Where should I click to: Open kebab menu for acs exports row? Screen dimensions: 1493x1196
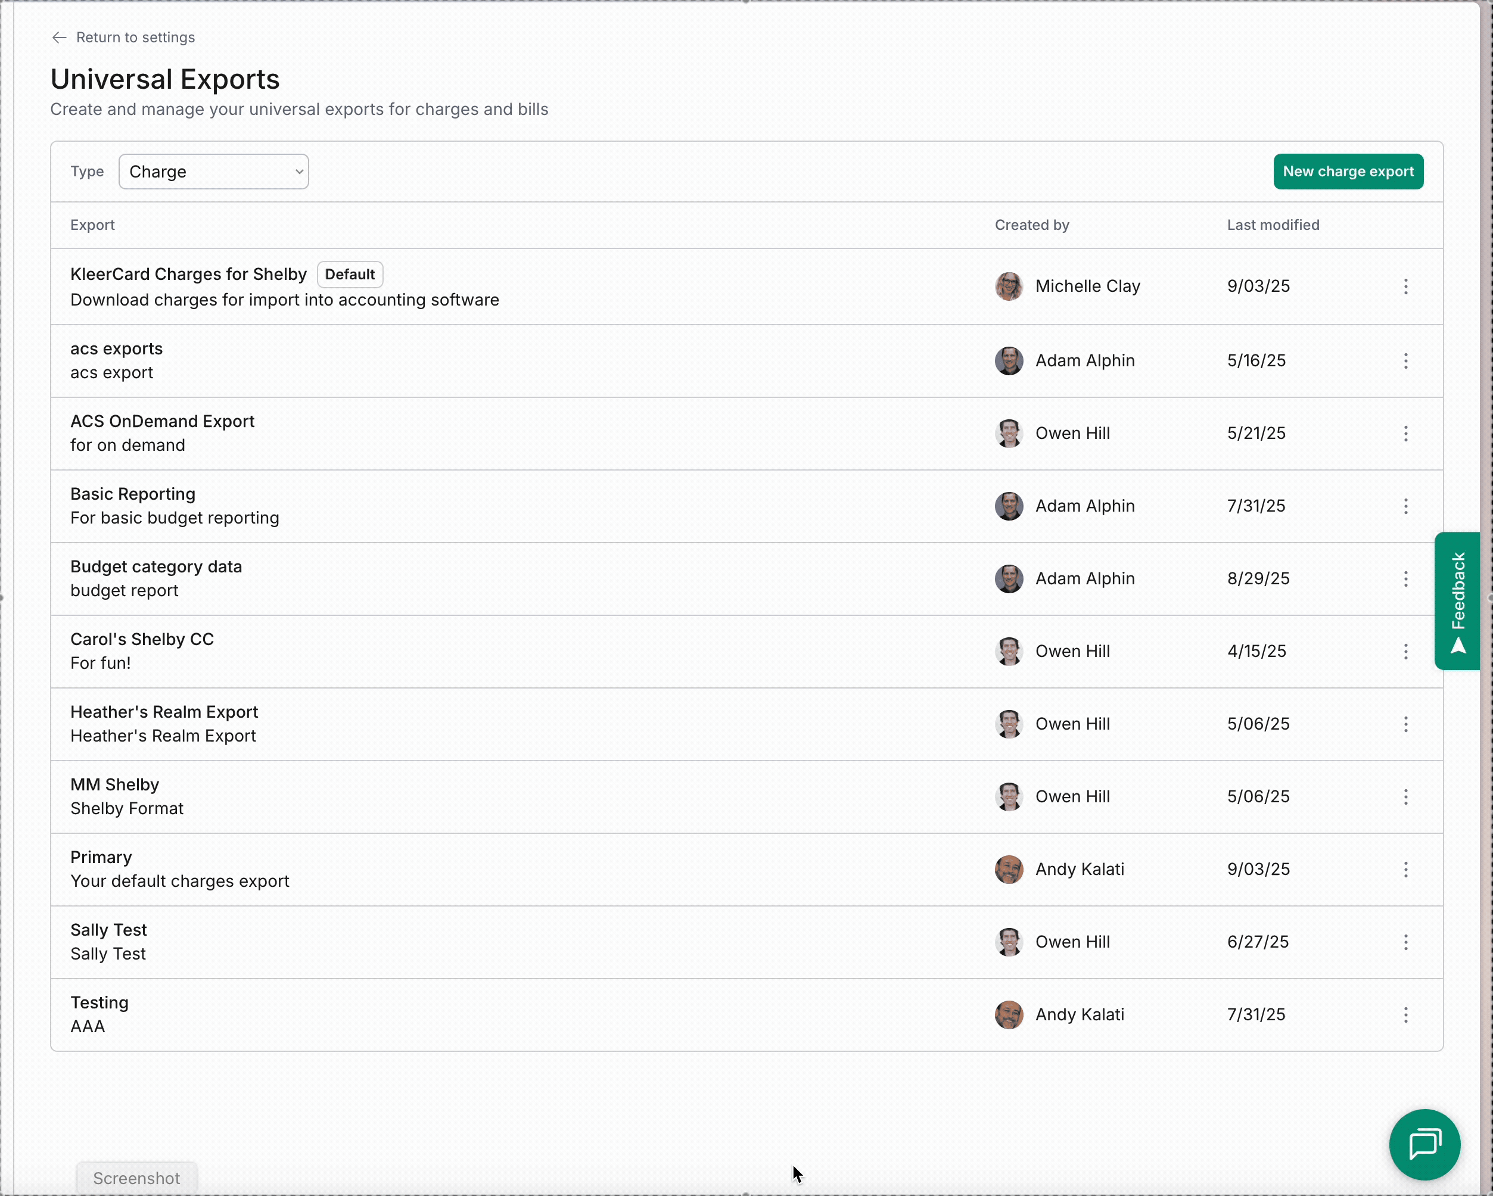[1405, 360]
